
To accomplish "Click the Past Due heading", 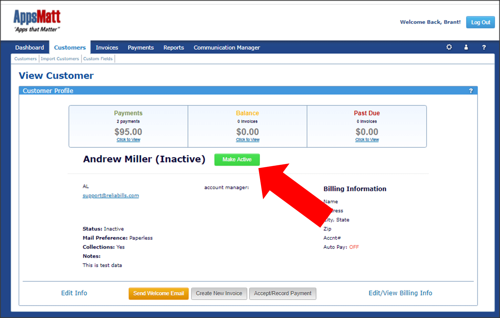I will (x=367, y=113).
